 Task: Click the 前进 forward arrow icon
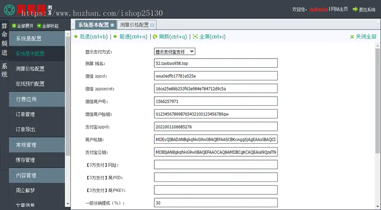[115, 37]
